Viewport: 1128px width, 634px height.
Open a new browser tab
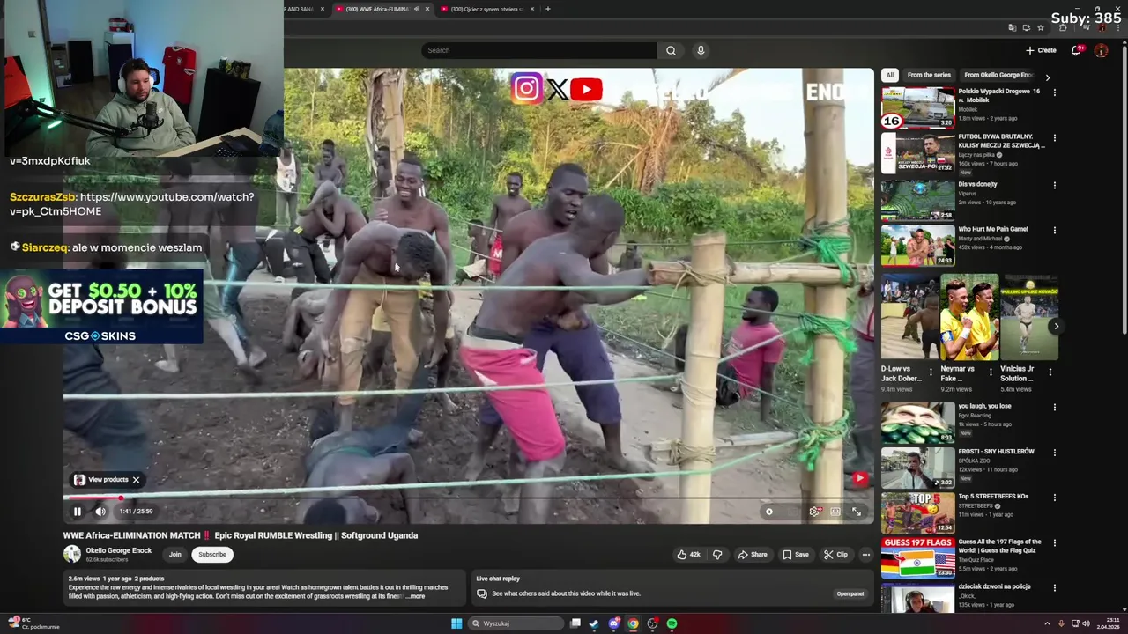pyautogui.click(x=548, y=9)
